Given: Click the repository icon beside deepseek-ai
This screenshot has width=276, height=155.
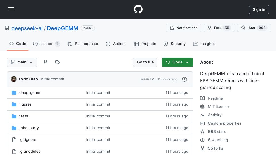Looking at the screenshot, I should 7,28.
